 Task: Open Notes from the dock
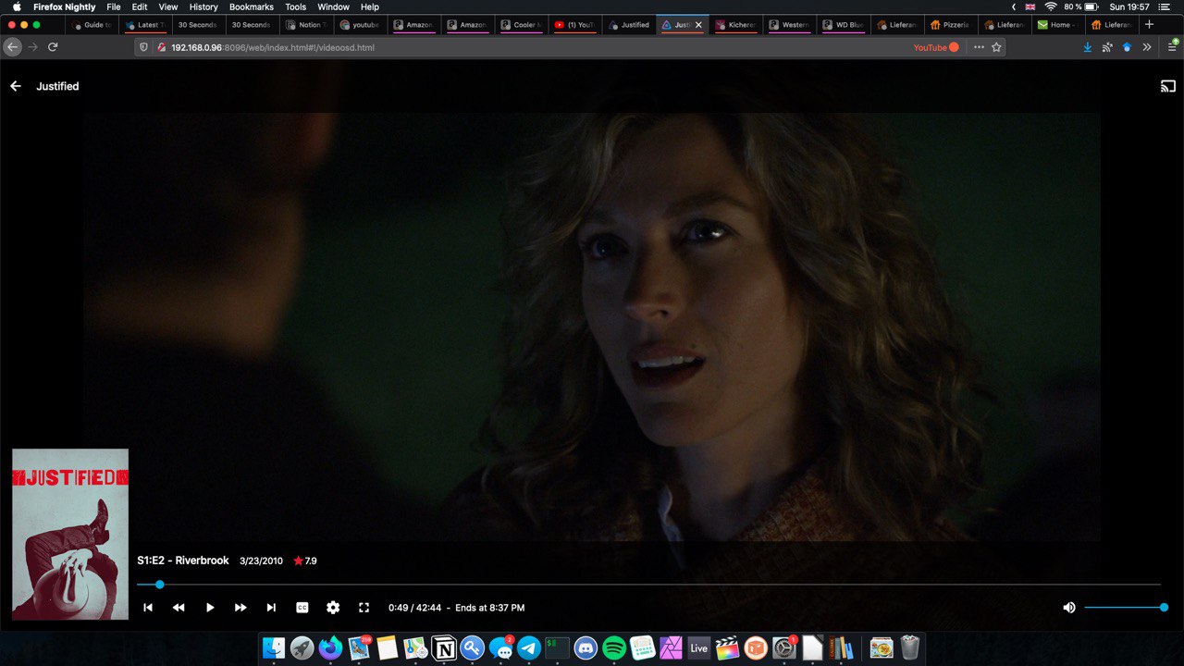pos(387,647)
